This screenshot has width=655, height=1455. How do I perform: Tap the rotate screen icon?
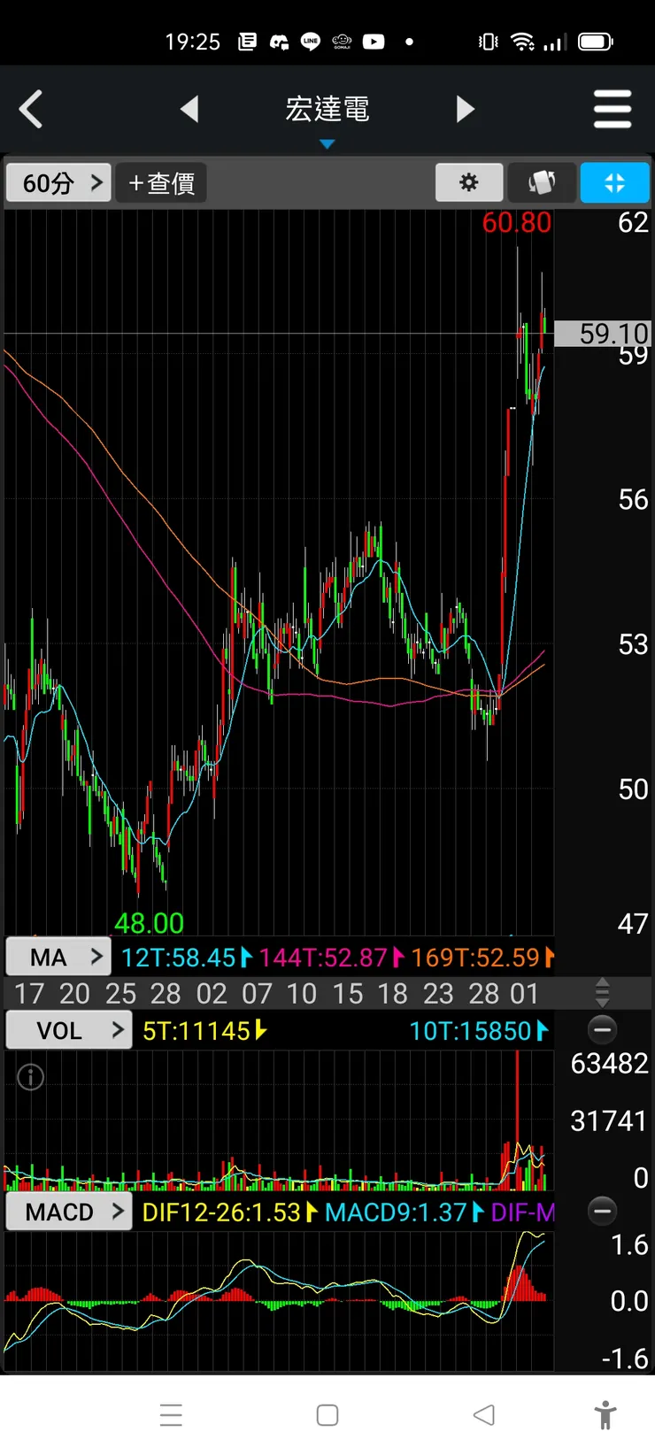pyautogui.click(x=542, y=182)
